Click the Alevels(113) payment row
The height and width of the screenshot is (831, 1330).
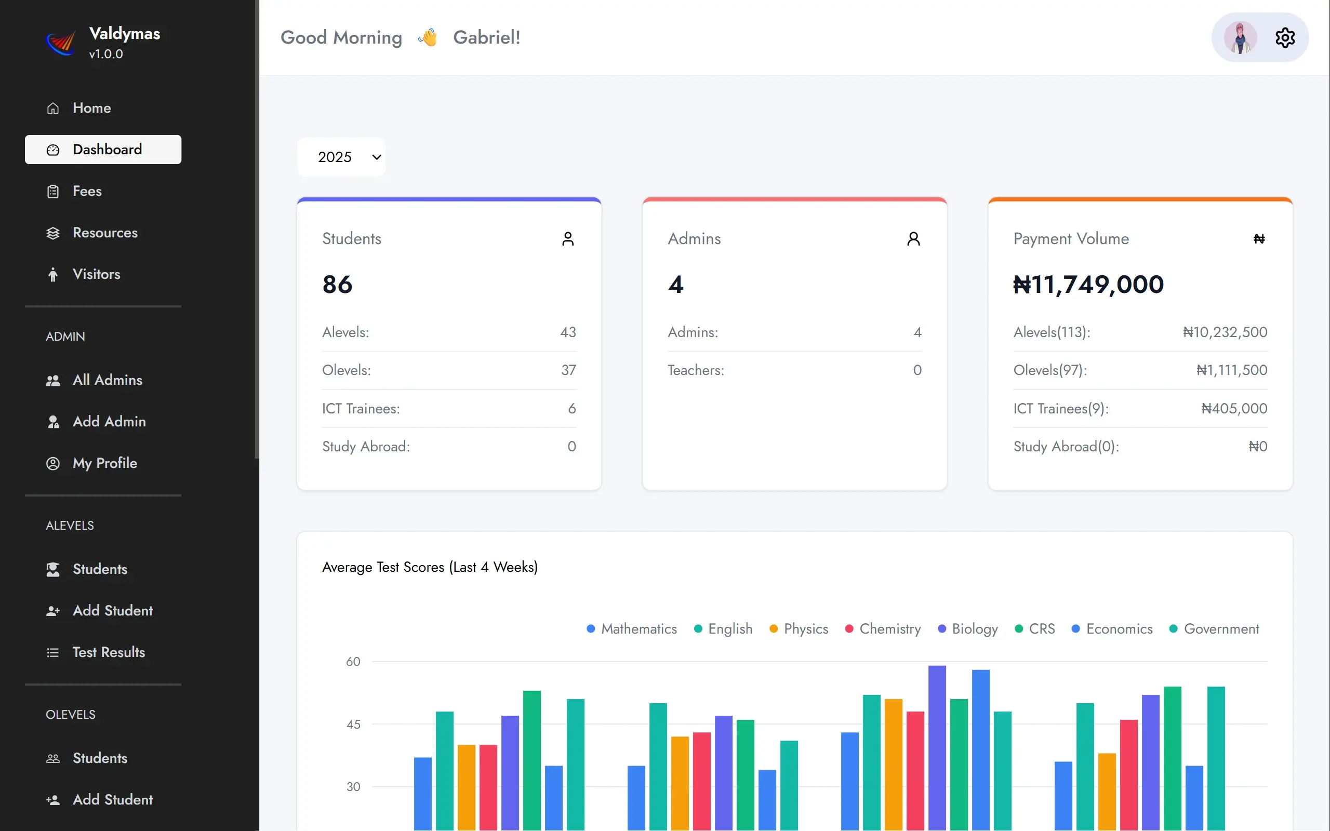(1140, 332)
